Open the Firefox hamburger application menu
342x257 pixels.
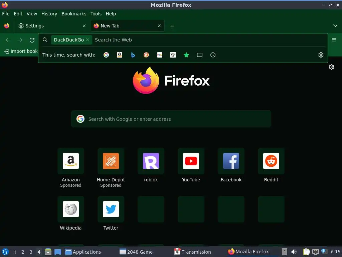pos(334,40)
